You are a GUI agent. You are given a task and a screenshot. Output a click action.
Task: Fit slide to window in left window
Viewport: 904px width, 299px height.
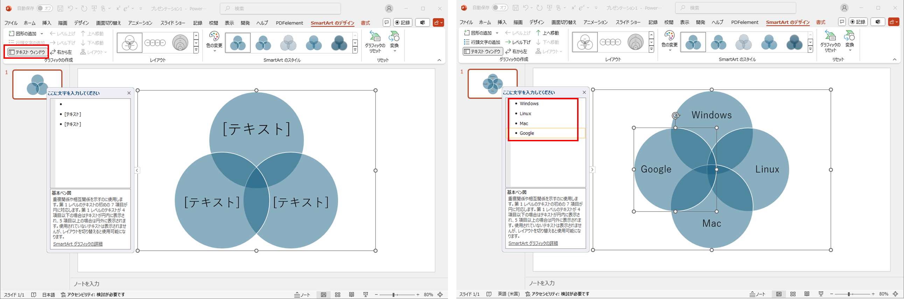(440, 295)
